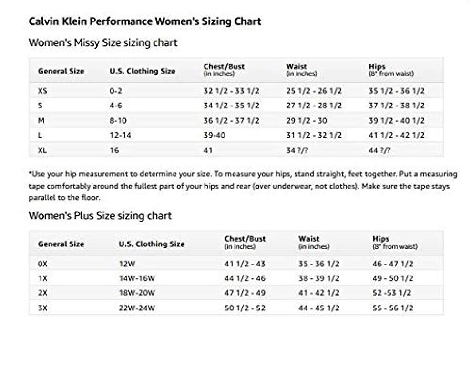
Task: Click hips value 55 - 56 1/2
Action: [x=393, y=308]
